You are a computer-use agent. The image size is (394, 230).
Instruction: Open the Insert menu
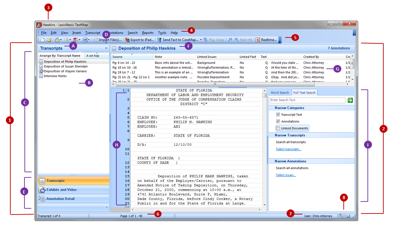[77, 33]
